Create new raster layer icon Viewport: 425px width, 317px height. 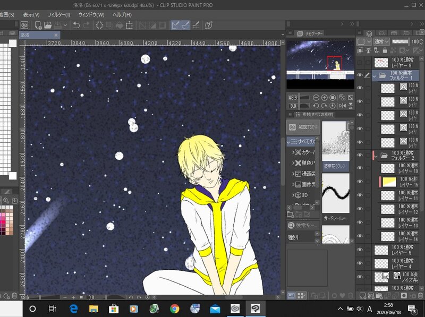362,295
